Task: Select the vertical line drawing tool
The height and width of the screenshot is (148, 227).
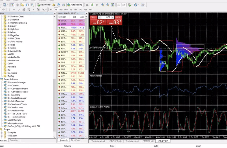Action: [9, 10]
